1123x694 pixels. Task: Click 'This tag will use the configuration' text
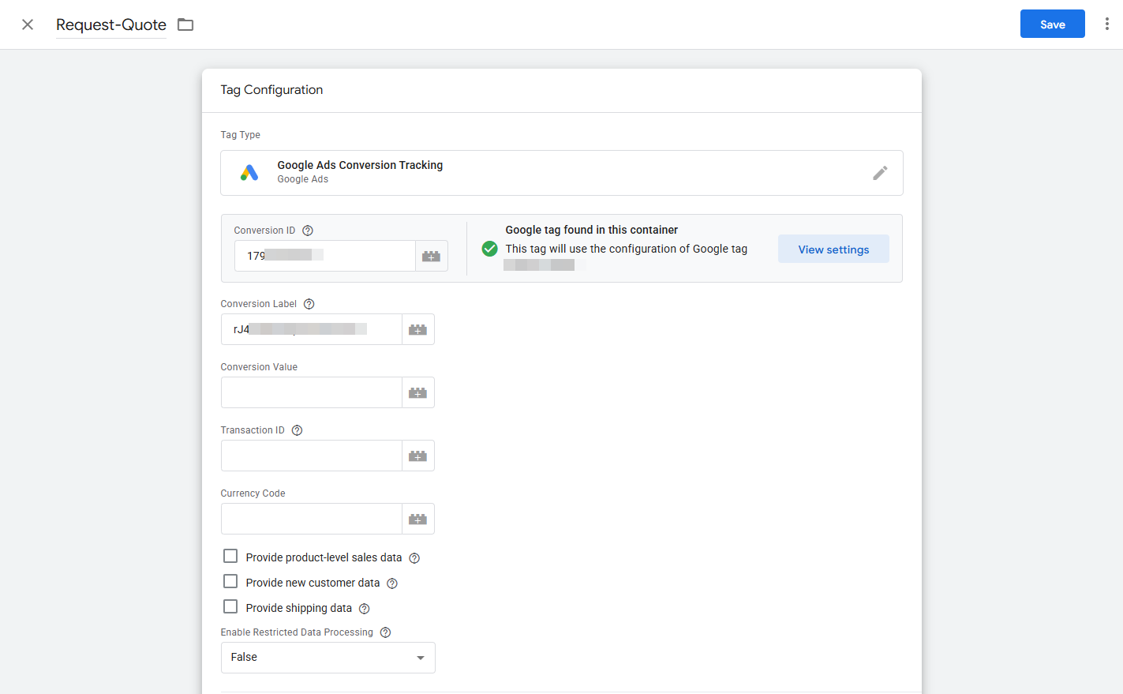(627, 249)
